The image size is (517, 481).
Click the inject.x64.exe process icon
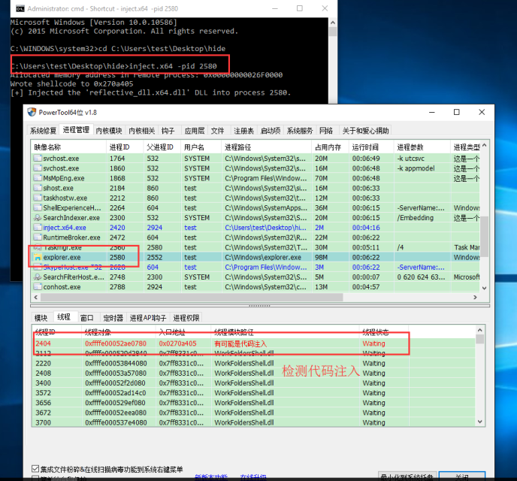pos(38,228)
